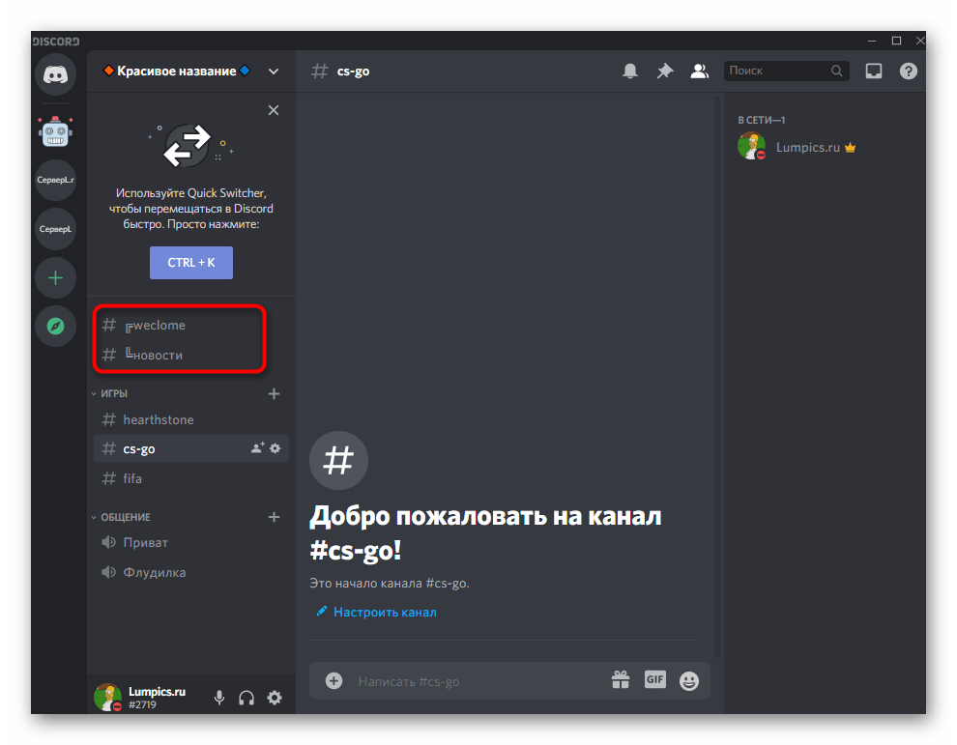
Task: Click the Add a Server plus icon
Action: pos(55,278)
